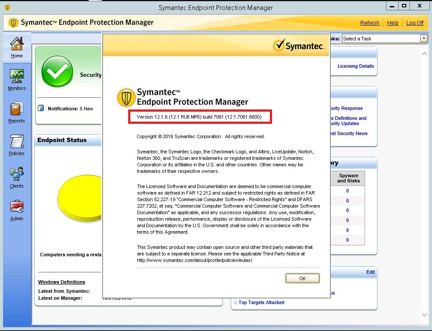Click the 'Latest on Manager:' label

60,298
